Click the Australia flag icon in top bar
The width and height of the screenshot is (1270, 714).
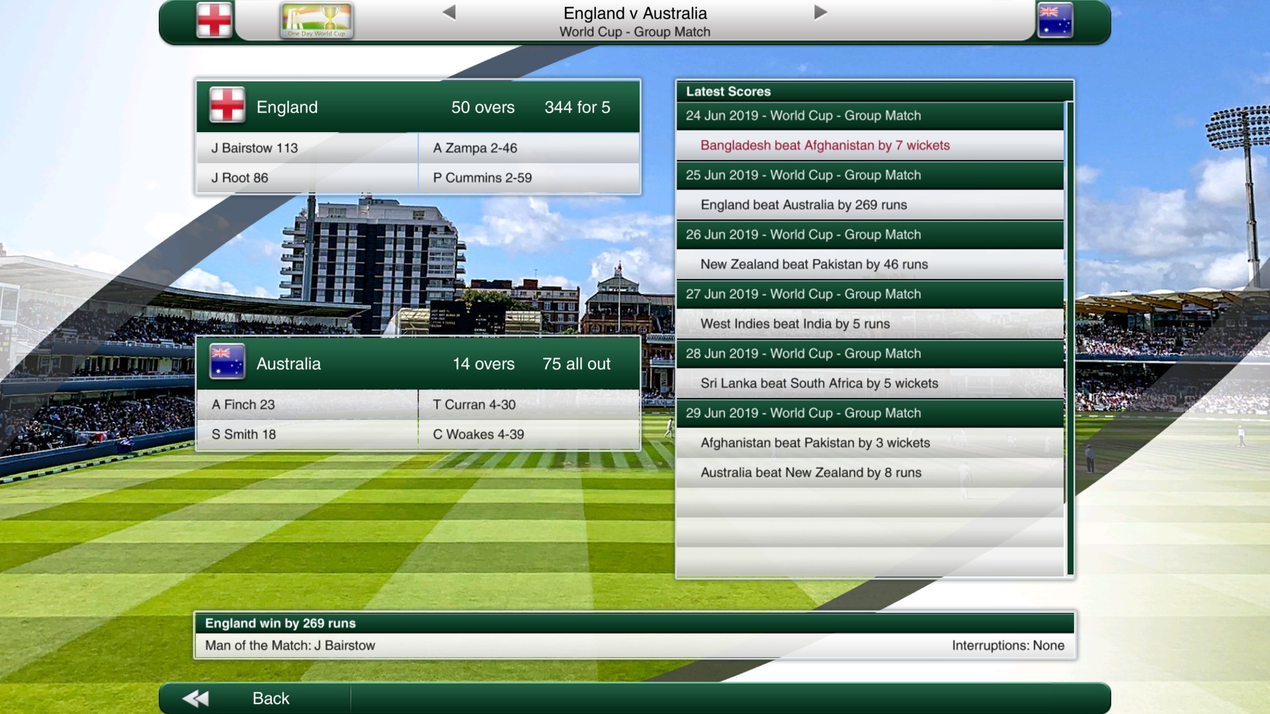[x=1055, y=19]
